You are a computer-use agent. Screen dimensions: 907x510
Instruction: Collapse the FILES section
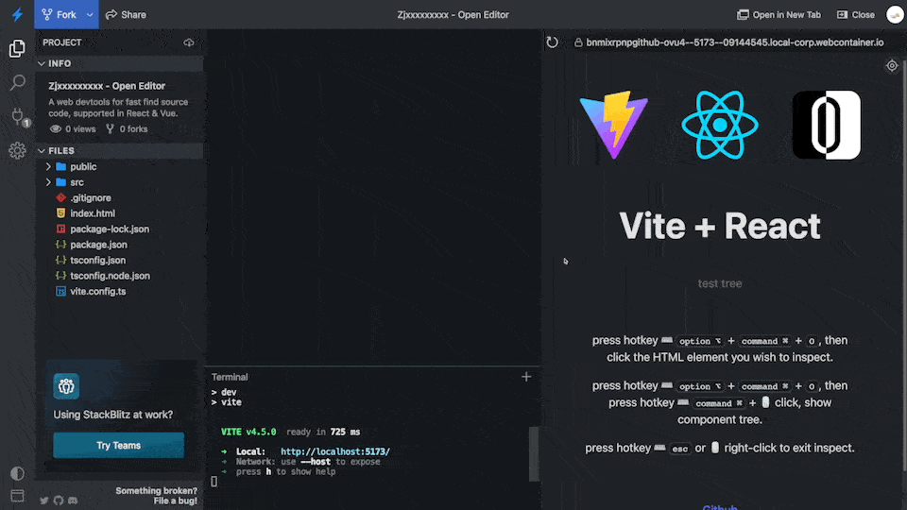pyautogui.click(x=119, y=150)
